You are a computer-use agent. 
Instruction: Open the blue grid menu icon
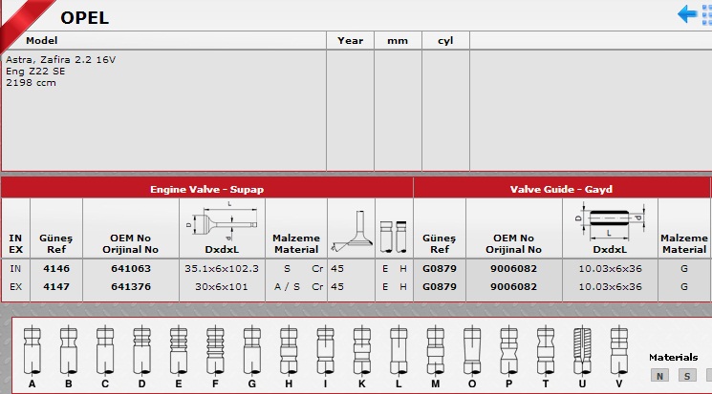[x=707, y=13]
